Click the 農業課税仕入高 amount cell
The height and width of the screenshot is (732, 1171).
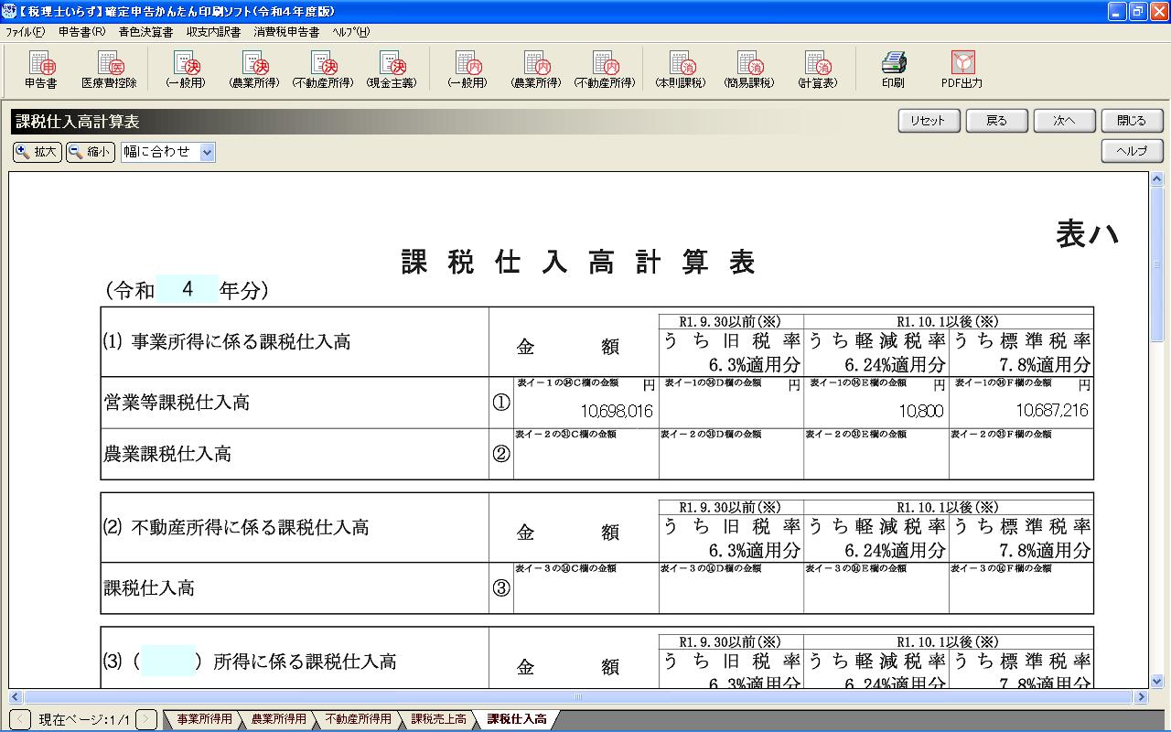[x=585, y=454]
